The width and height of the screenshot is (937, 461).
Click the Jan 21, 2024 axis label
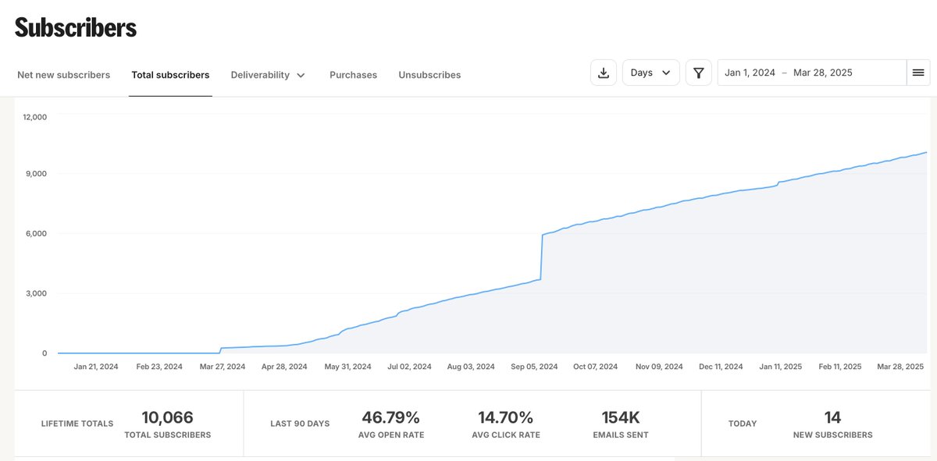pos(96,366)
